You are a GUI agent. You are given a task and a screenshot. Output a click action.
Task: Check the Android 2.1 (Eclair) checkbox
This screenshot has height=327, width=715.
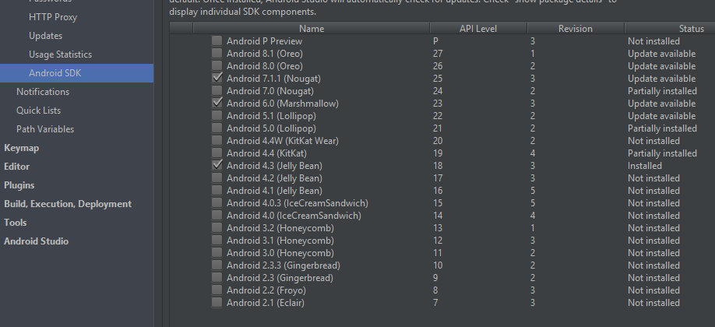tap(217, 303)
